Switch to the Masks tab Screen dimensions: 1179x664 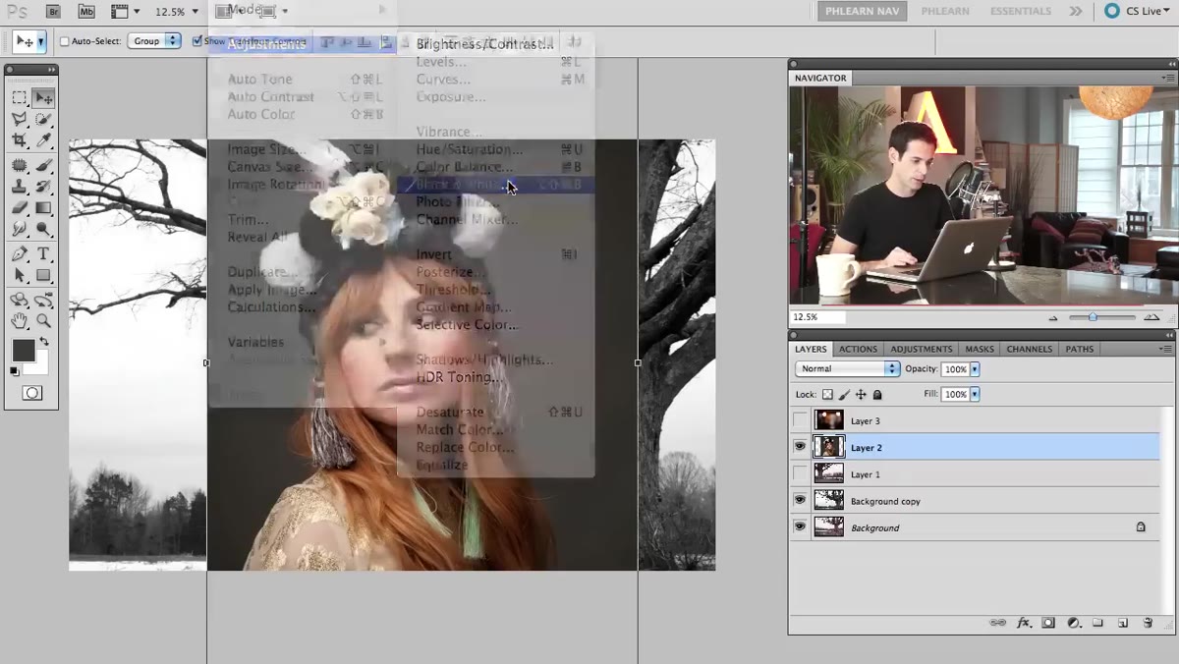coord(979,349)
